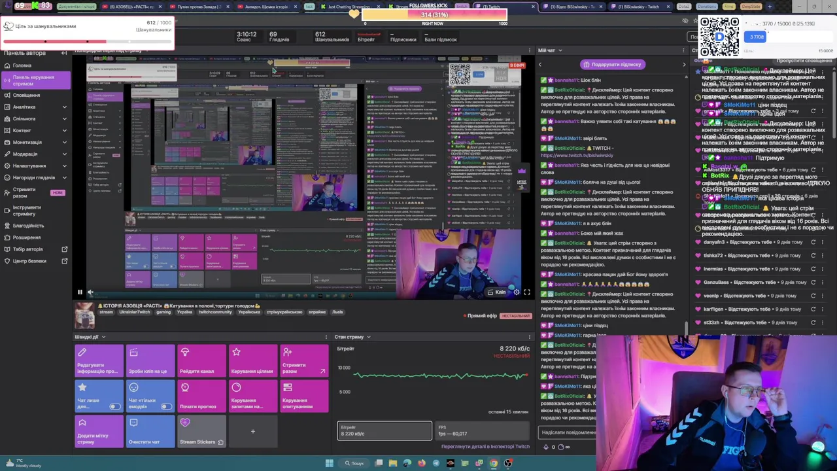
Task: Toggle Чат «тільки емодзі» switch
Action: 166,407
